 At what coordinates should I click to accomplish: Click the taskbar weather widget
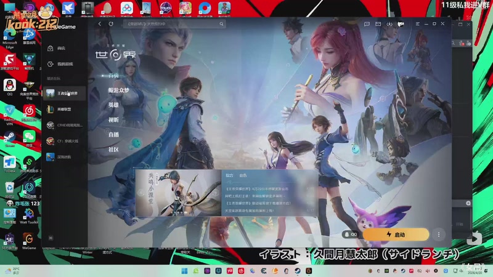tap(12, 271)
